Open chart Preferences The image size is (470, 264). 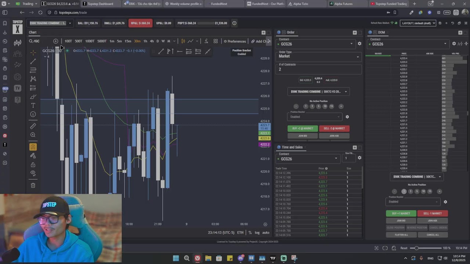[x=235, y=41]
